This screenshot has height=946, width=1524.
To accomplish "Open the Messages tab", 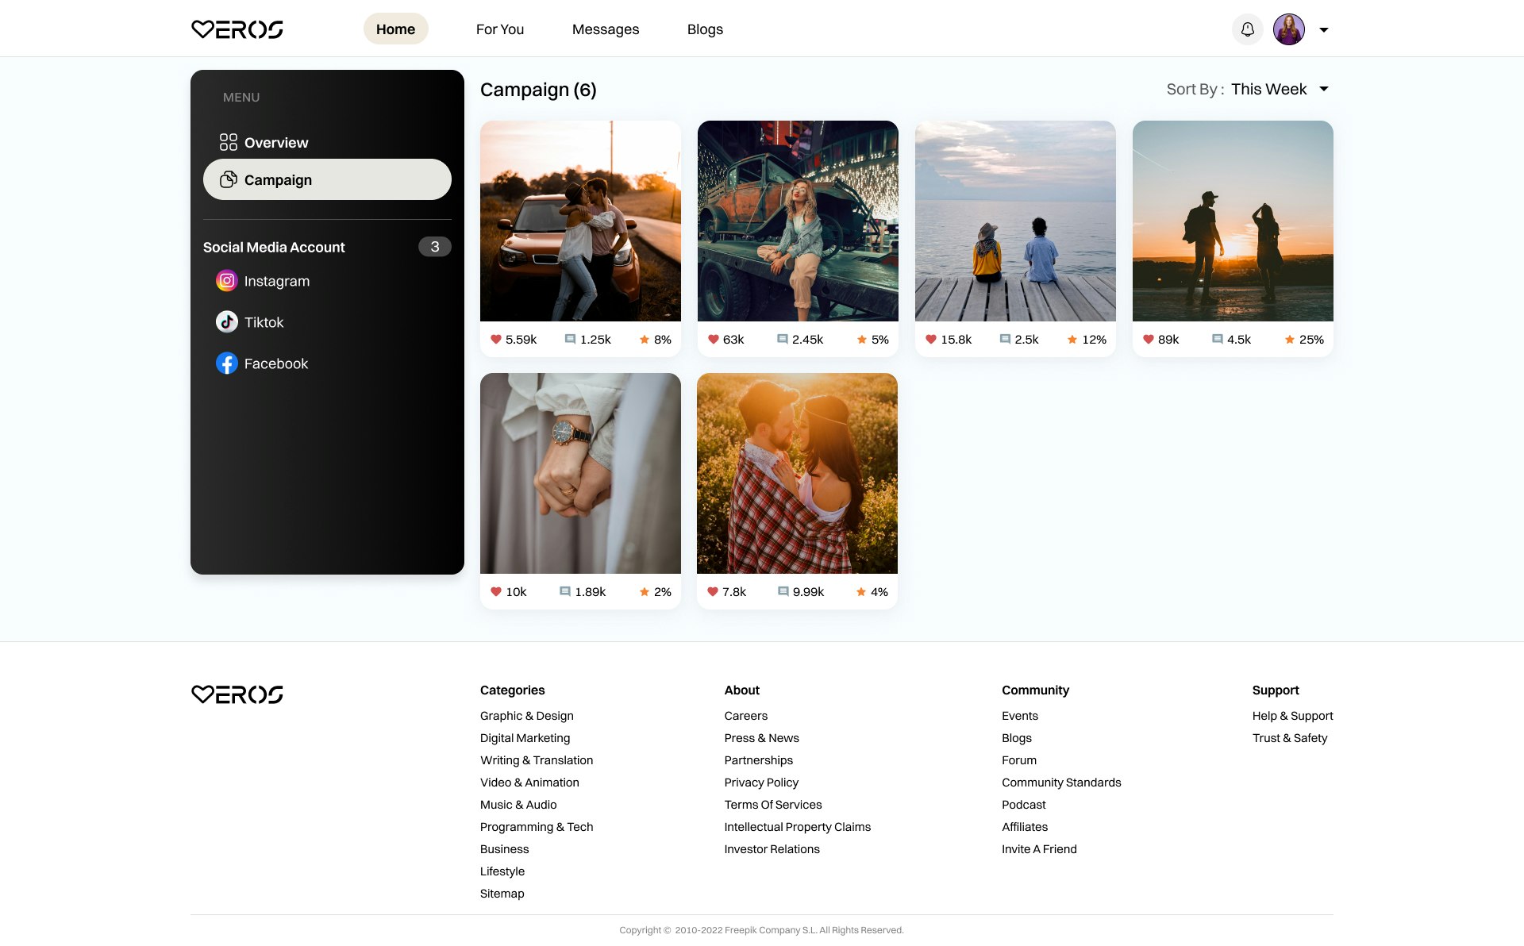I will [x=605, y=29].
